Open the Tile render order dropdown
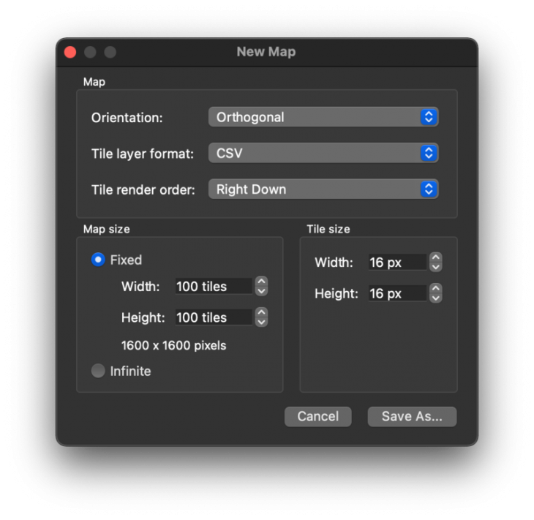The width and height of the screenshot is (534, 520). [x=323, y=189]
